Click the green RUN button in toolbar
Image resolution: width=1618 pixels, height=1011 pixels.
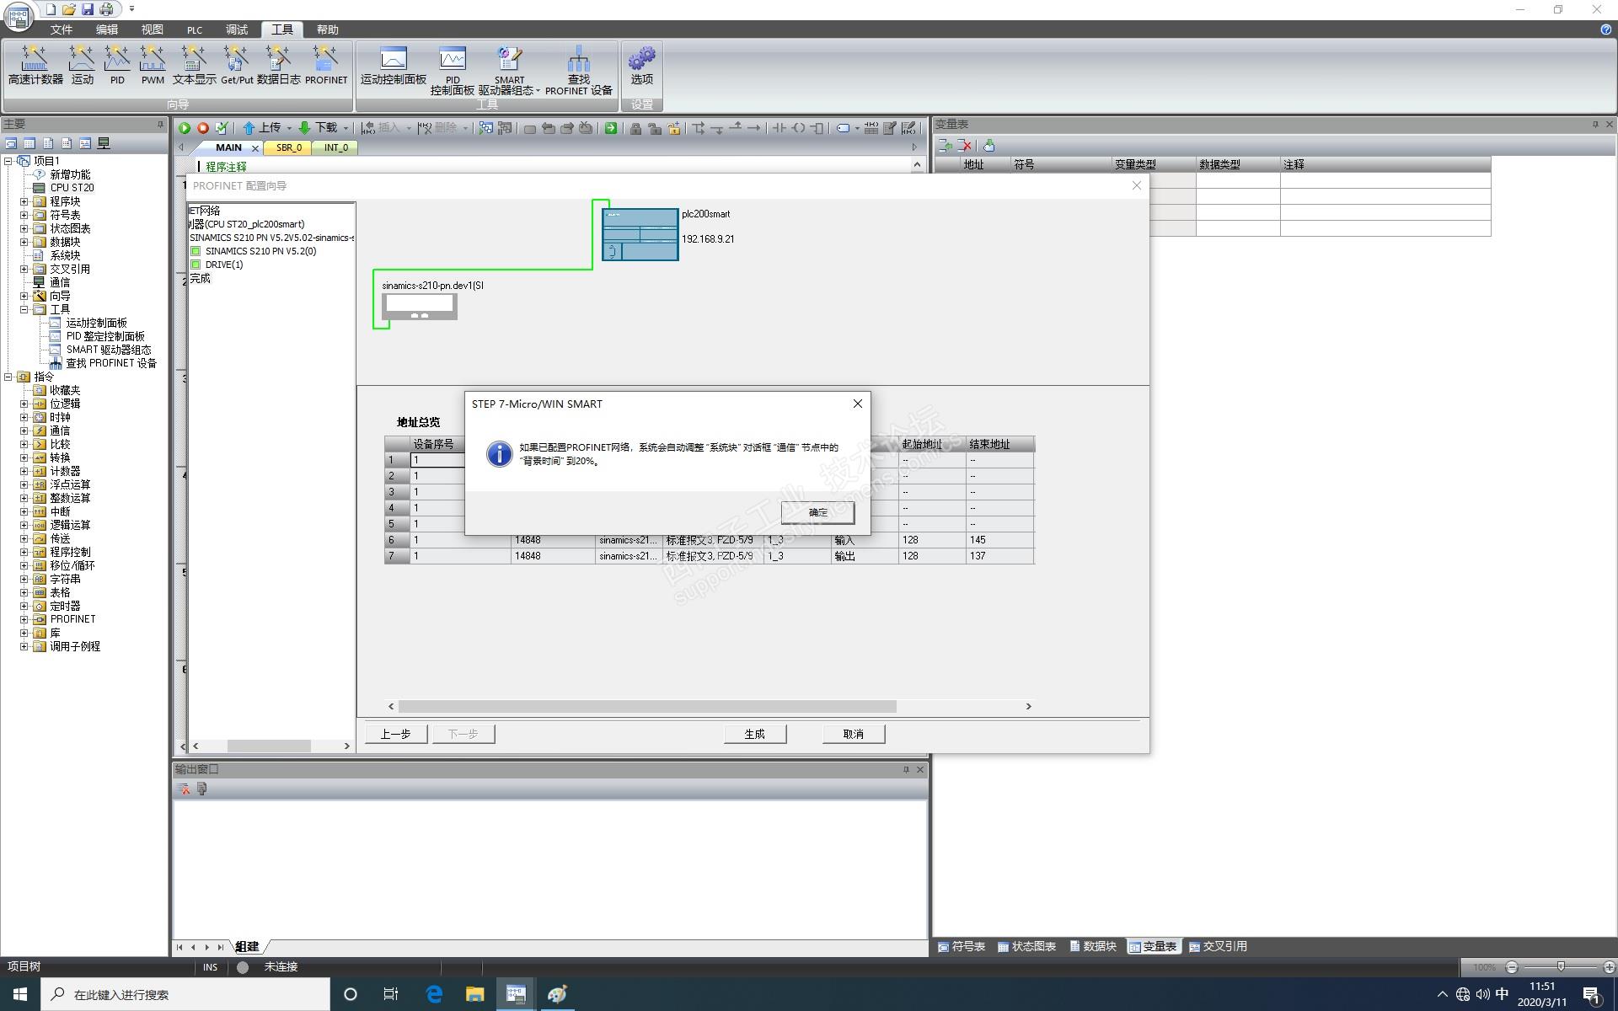[185, 128]
